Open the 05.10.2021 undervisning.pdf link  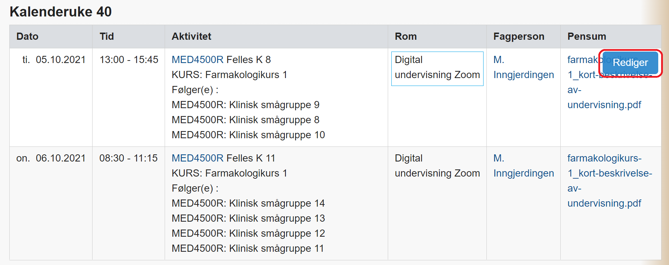pos(604,105)
